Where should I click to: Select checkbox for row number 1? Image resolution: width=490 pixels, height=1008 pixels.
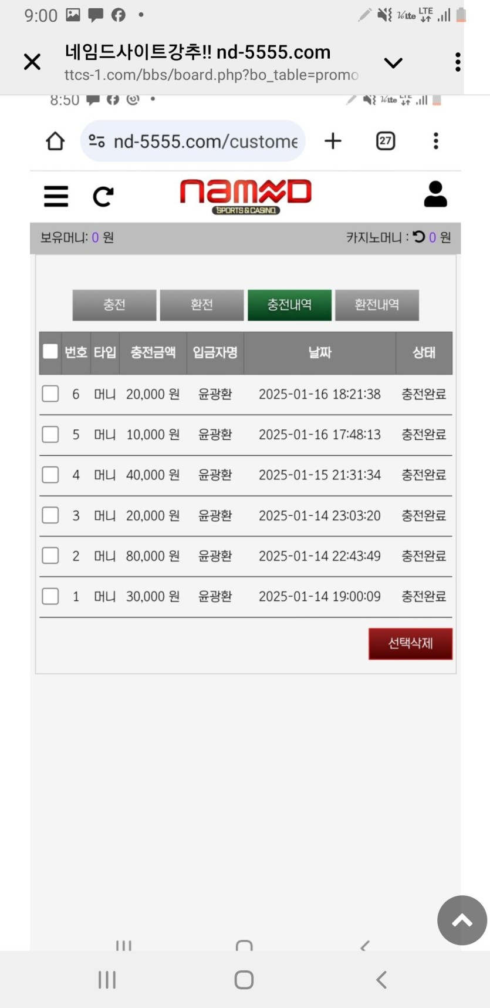click(50, 596)
